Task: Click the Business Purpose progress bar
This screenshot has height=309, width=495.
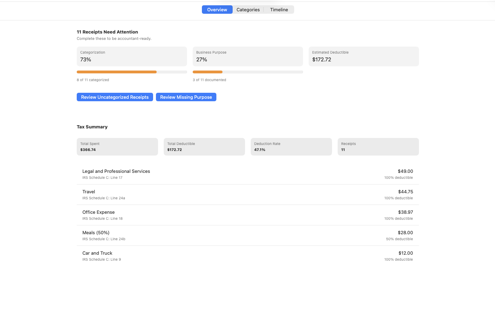Action: [248, 72]
